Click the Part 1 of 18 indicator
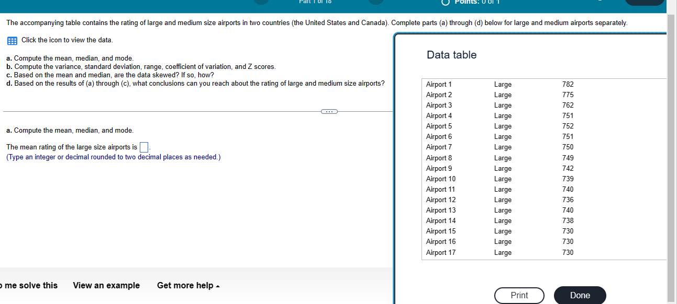The image size is (677, 304). tap(315, 2)
